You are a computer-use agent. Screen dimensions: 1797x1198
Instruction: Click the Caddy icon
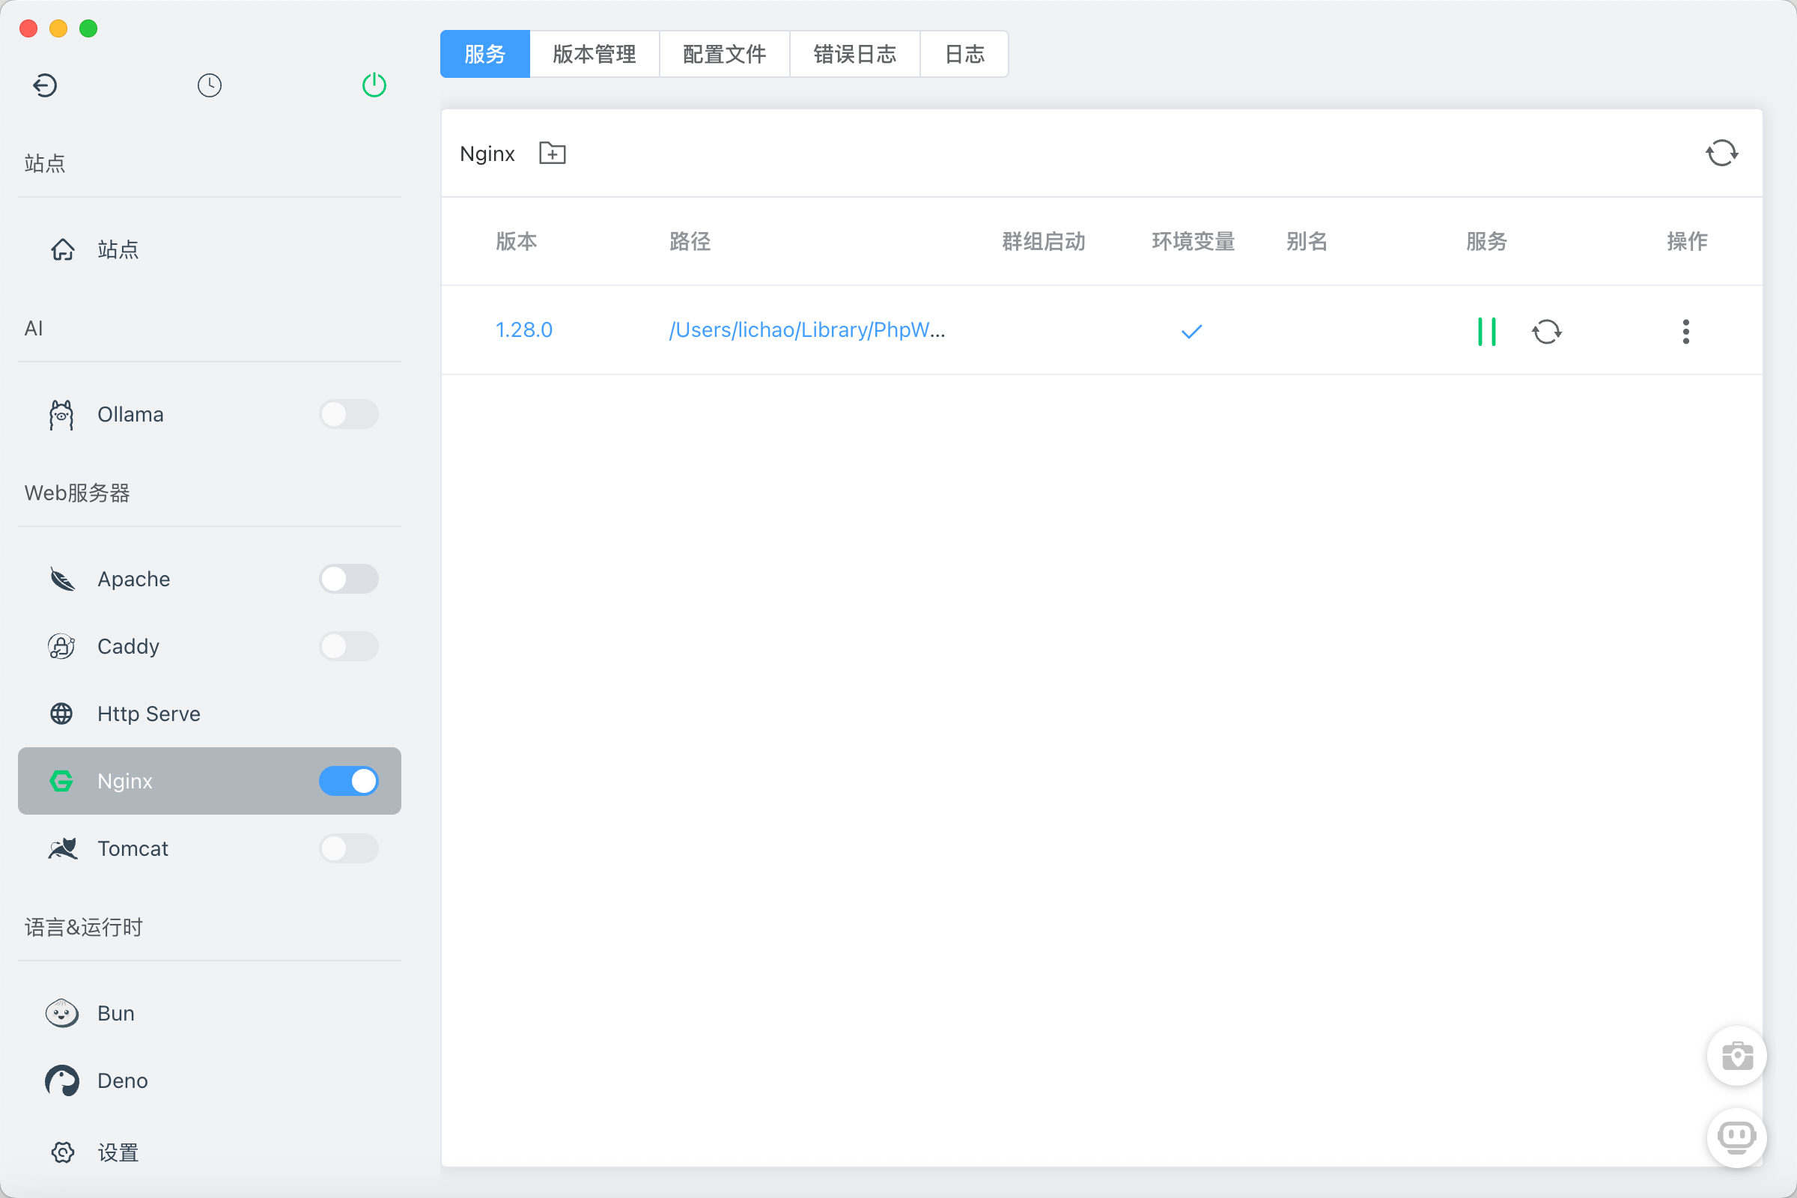point(62,646)
